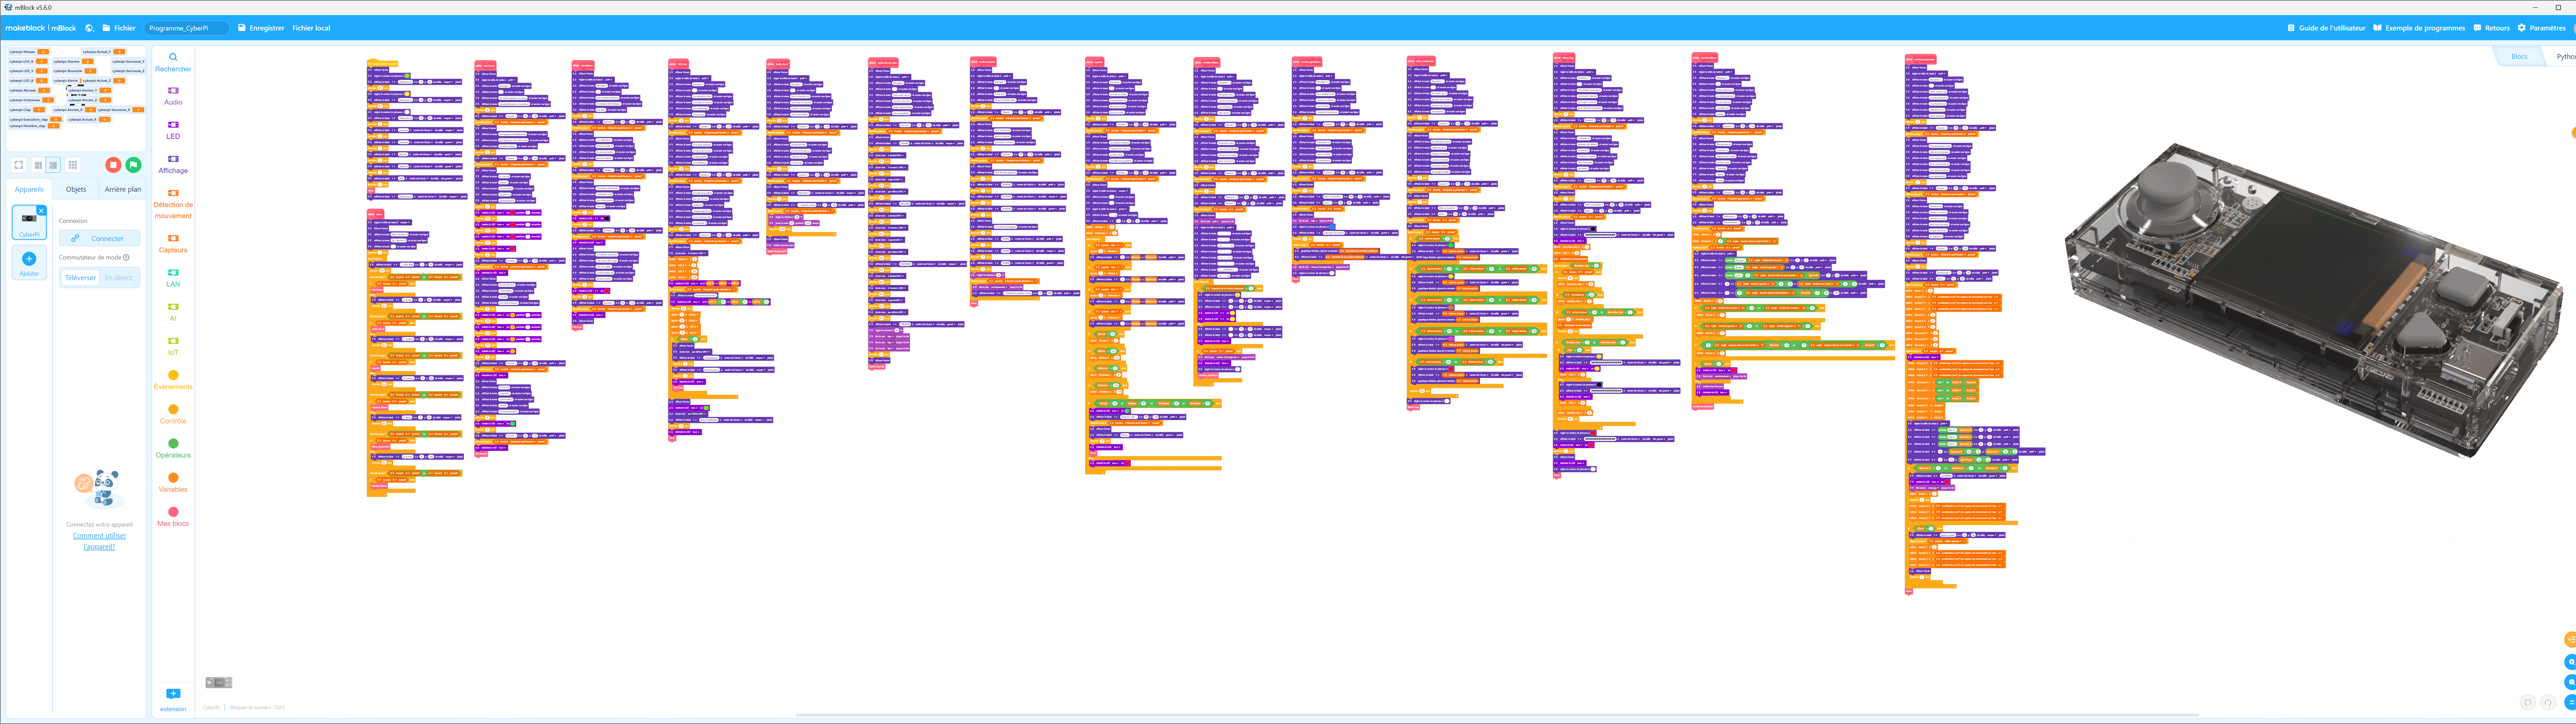
Task: Select the Mes blocs category
Action: (x=173, y=517)
